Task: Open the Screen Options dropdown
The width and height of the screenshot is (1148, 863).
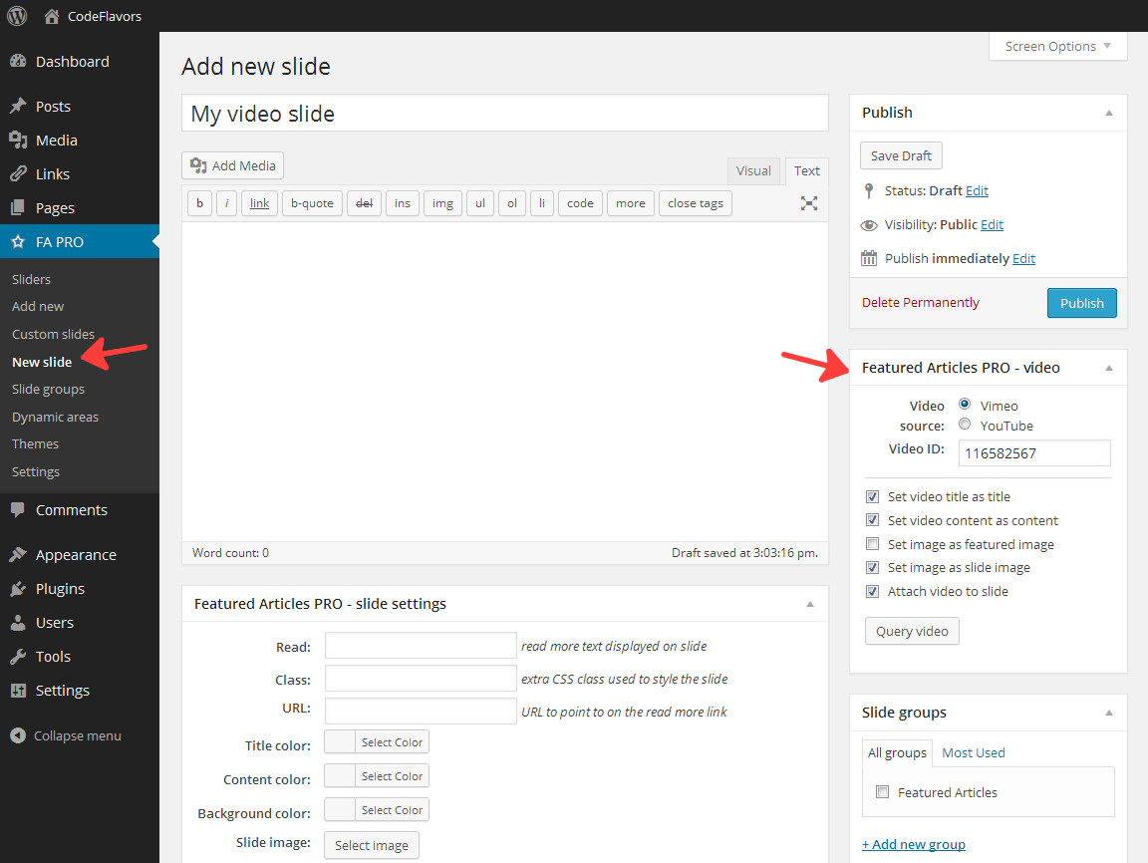Action: (1058, 46)
